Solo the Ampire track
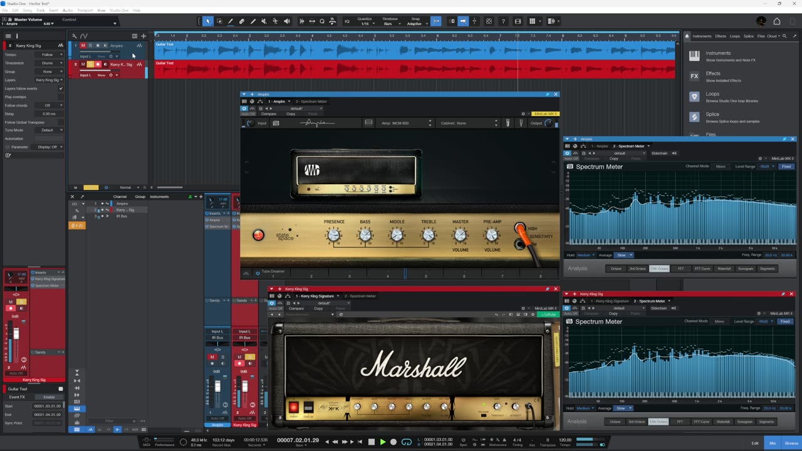802x451 pixels. [x=90, y=46]
